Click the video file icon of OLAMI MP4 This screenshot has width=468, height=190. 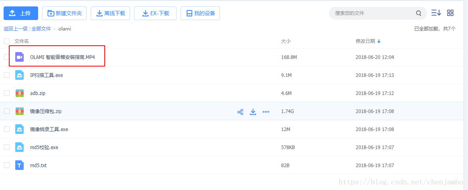19,57
